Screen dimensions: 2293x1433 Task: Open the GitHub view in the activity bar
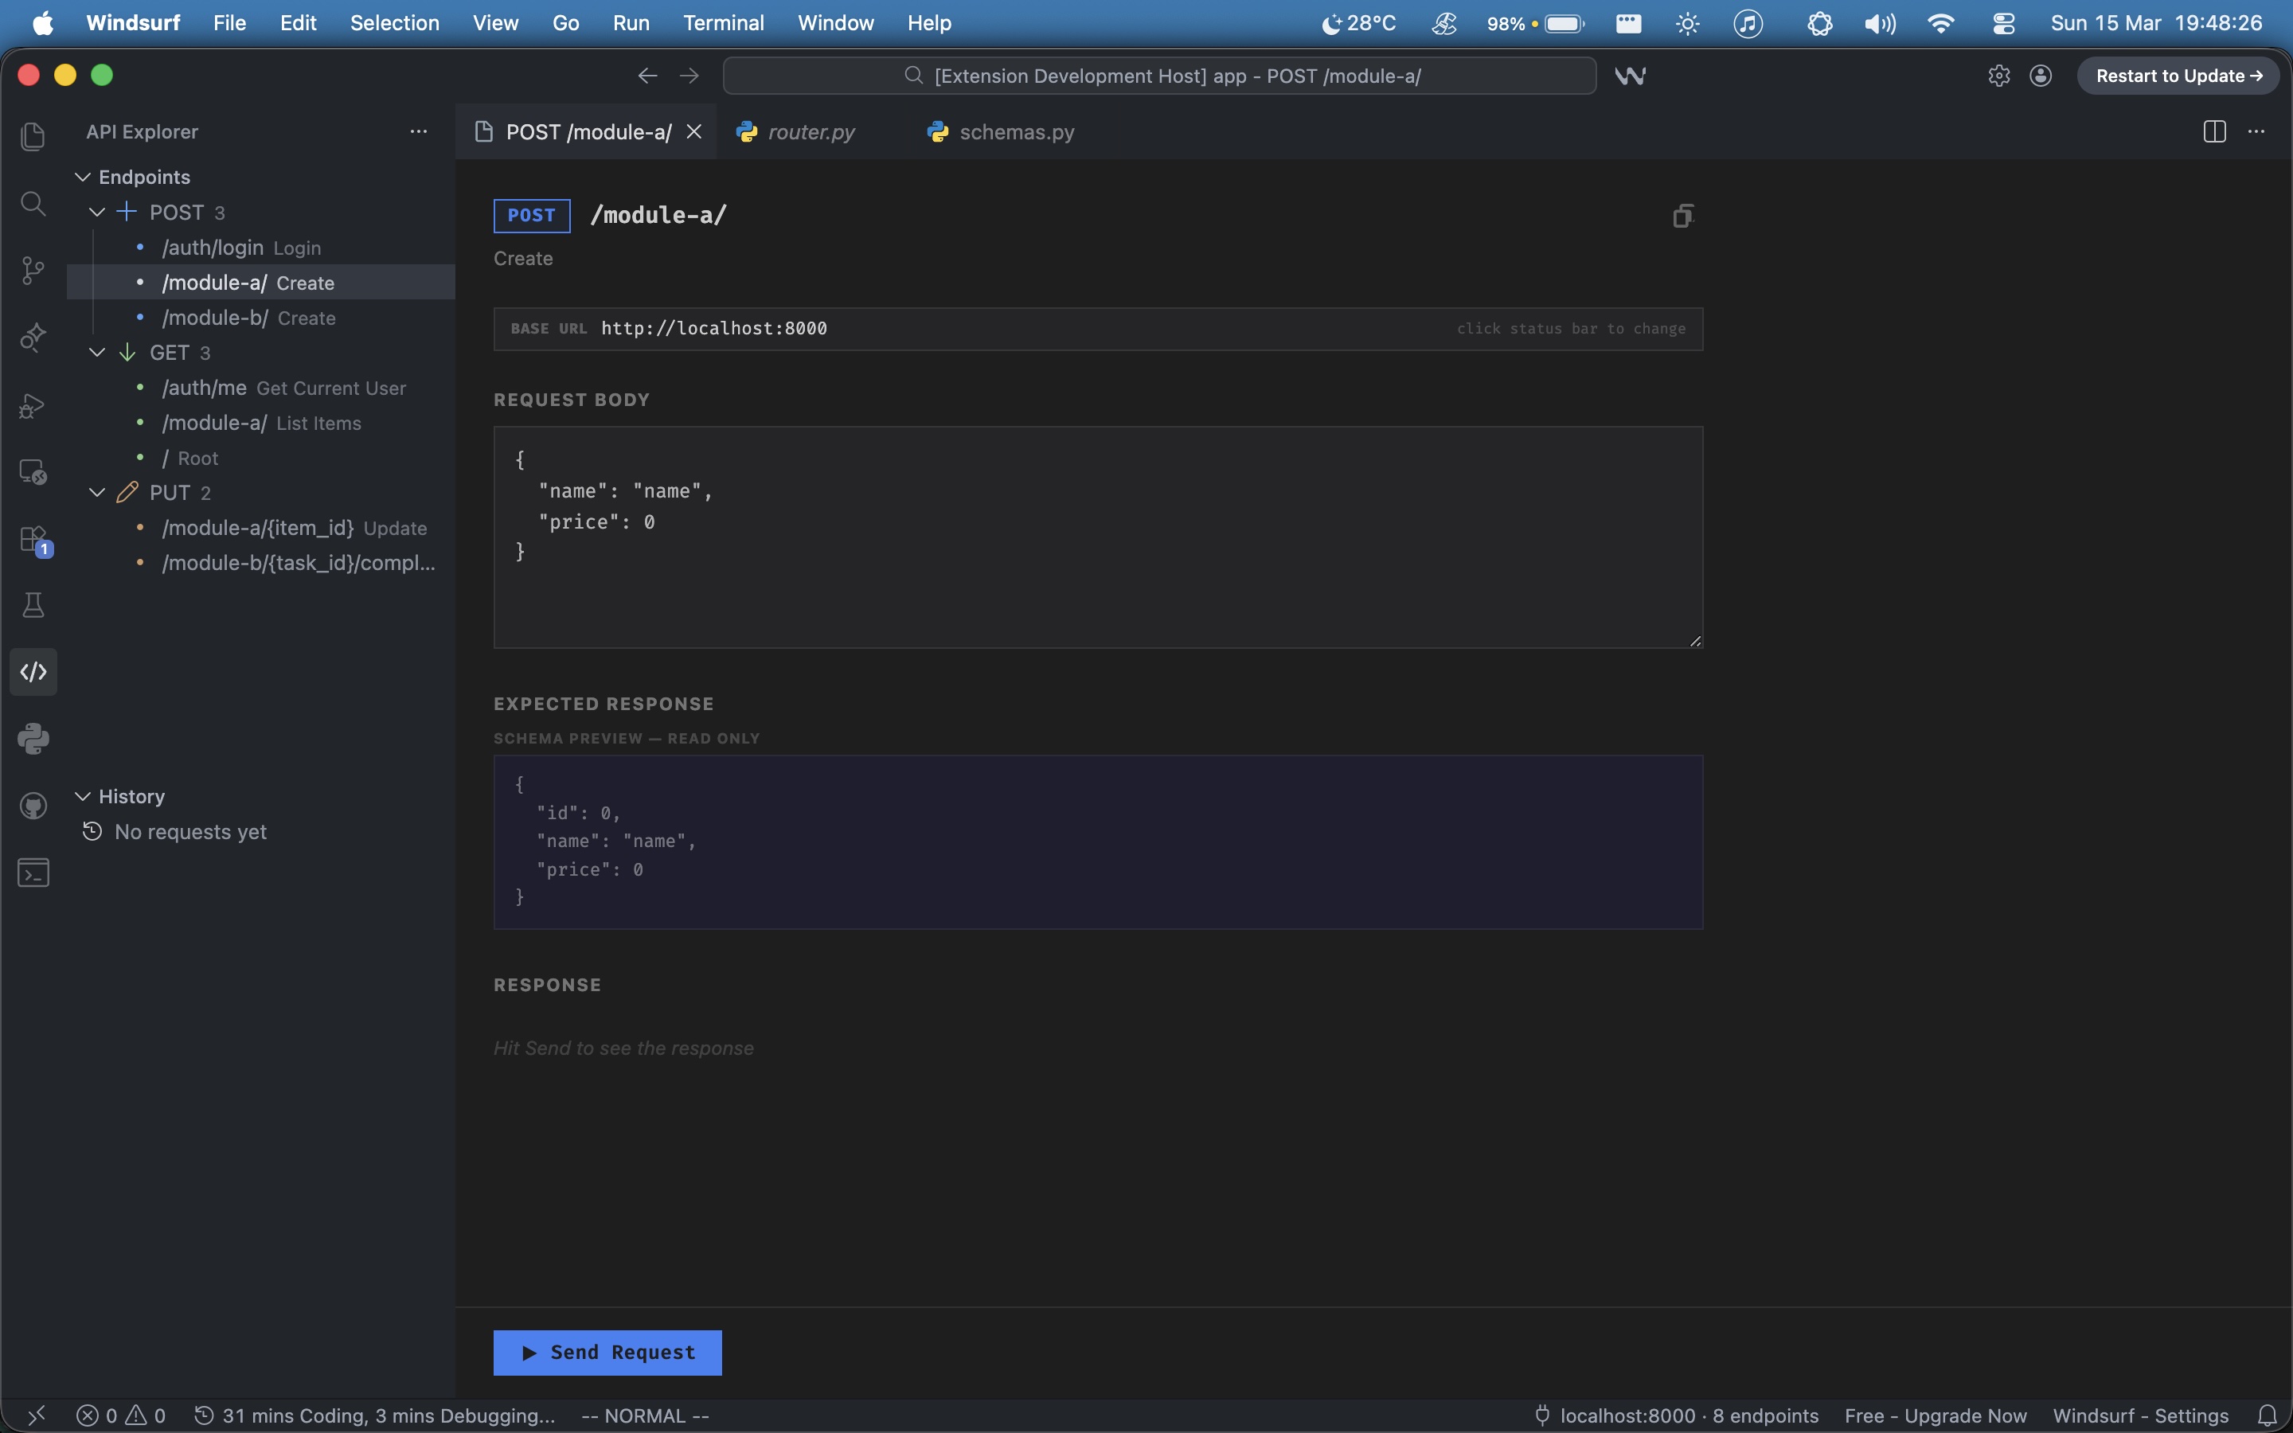click(x=33, y=805)
